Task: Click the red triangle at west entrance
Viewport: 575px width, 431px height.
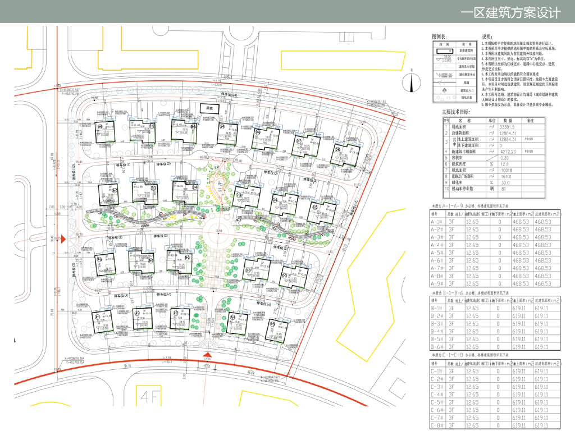Action: 63,239
